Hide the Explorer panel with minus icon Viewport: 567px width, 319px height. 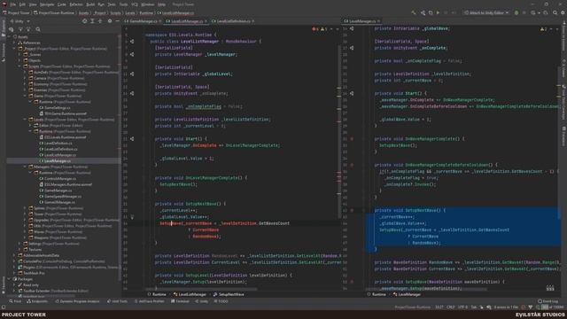(117, 21)
